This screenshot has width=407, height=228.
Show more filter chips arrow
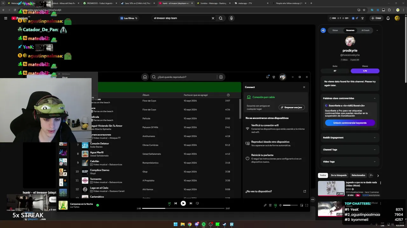[x=378, y=175]
